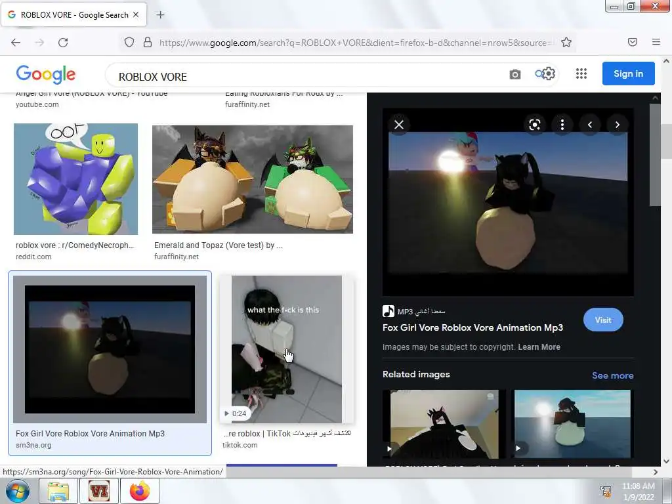Show the previous preview image
The image size is (672, 504).
[590, 125]
